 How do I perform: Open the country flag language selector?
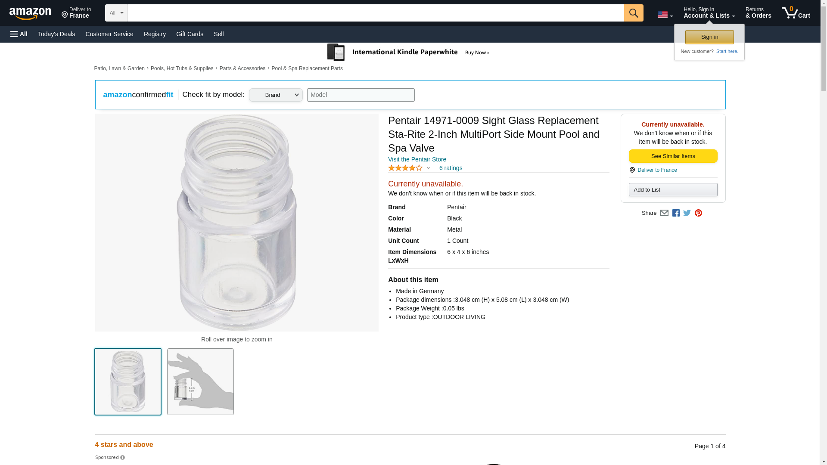pos(665,15)
